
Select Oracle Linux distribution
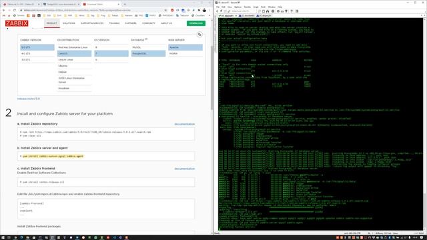(74, 59)
